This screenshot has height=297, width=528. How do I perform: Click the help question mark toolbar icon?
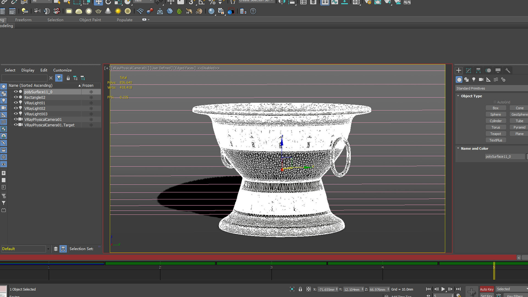click(253, 11)
